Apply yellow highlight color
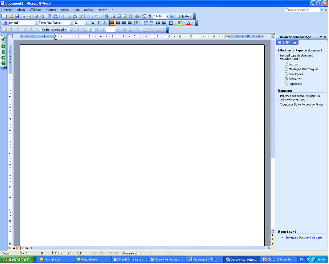This screenshot has width=329, height=264. pos(180,23)
